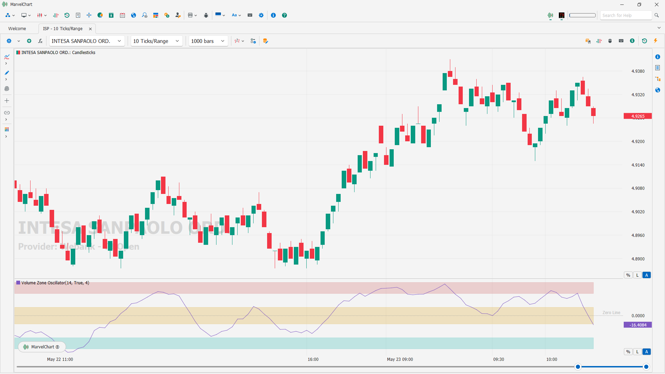
Task: Open the green dollar account icon
Action: [x=111, y=15]
